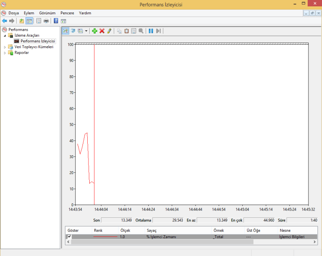322x256 pixels.
Task: Click the Paste Counter List icon
Action: coord(127,31)
